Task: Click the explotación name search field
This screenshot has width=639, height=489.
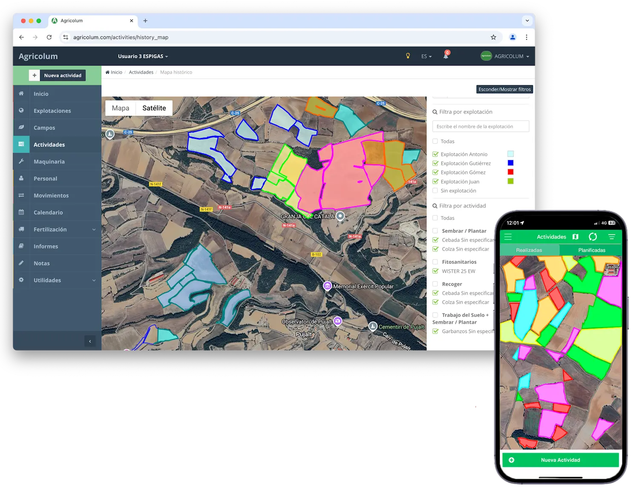Action: click(x=481, y=127)
